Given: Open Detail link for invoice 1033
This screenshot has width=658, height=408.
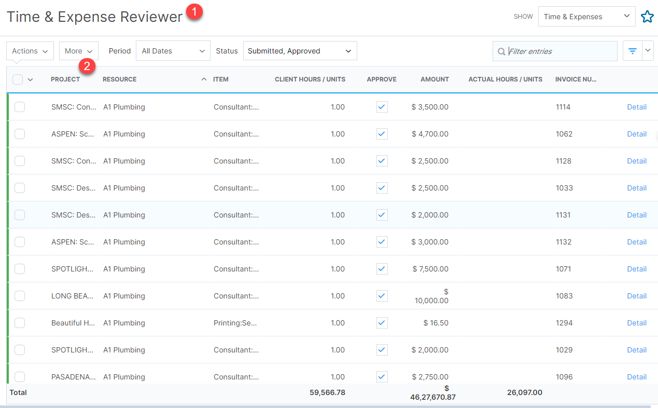Looking at the screenshot, I should (x=637, y=188).
